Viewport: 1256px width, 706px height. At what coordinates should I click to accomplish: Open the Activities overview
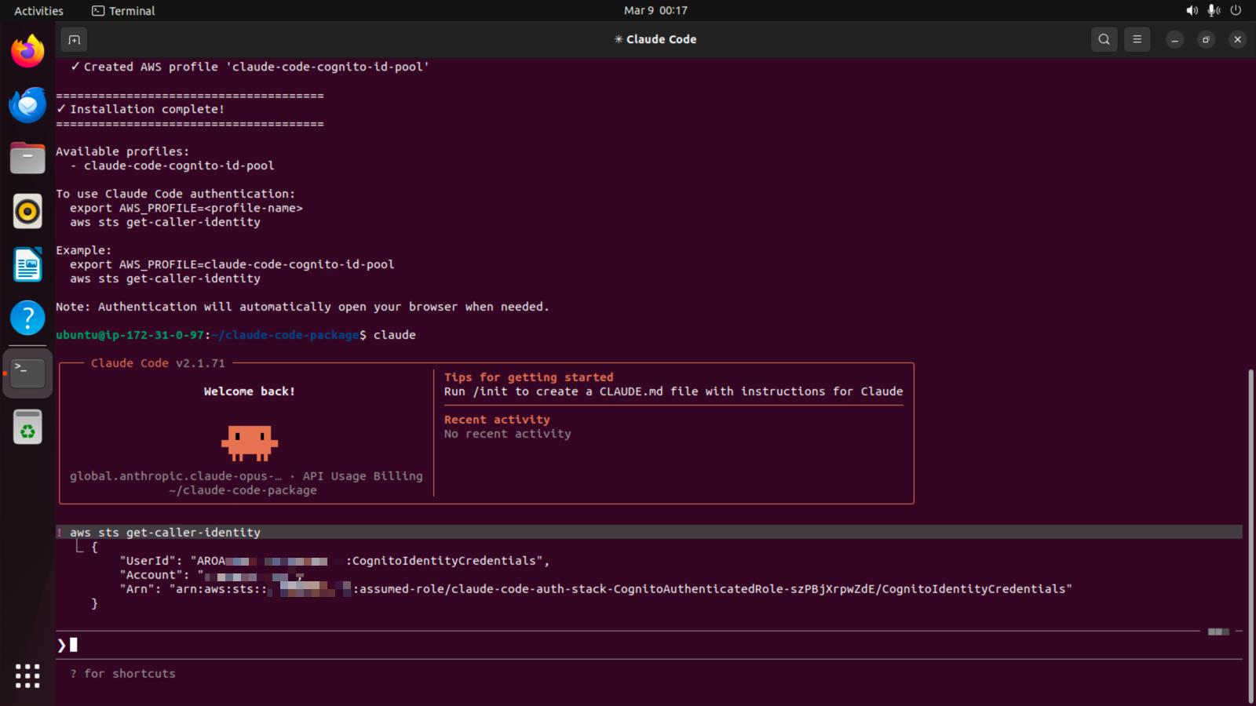[x=38, y=11]
